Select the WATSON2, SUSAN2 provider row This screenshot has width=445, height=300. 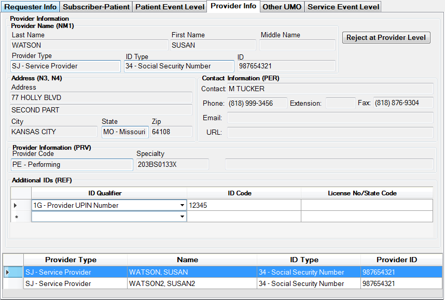[161, 283]
